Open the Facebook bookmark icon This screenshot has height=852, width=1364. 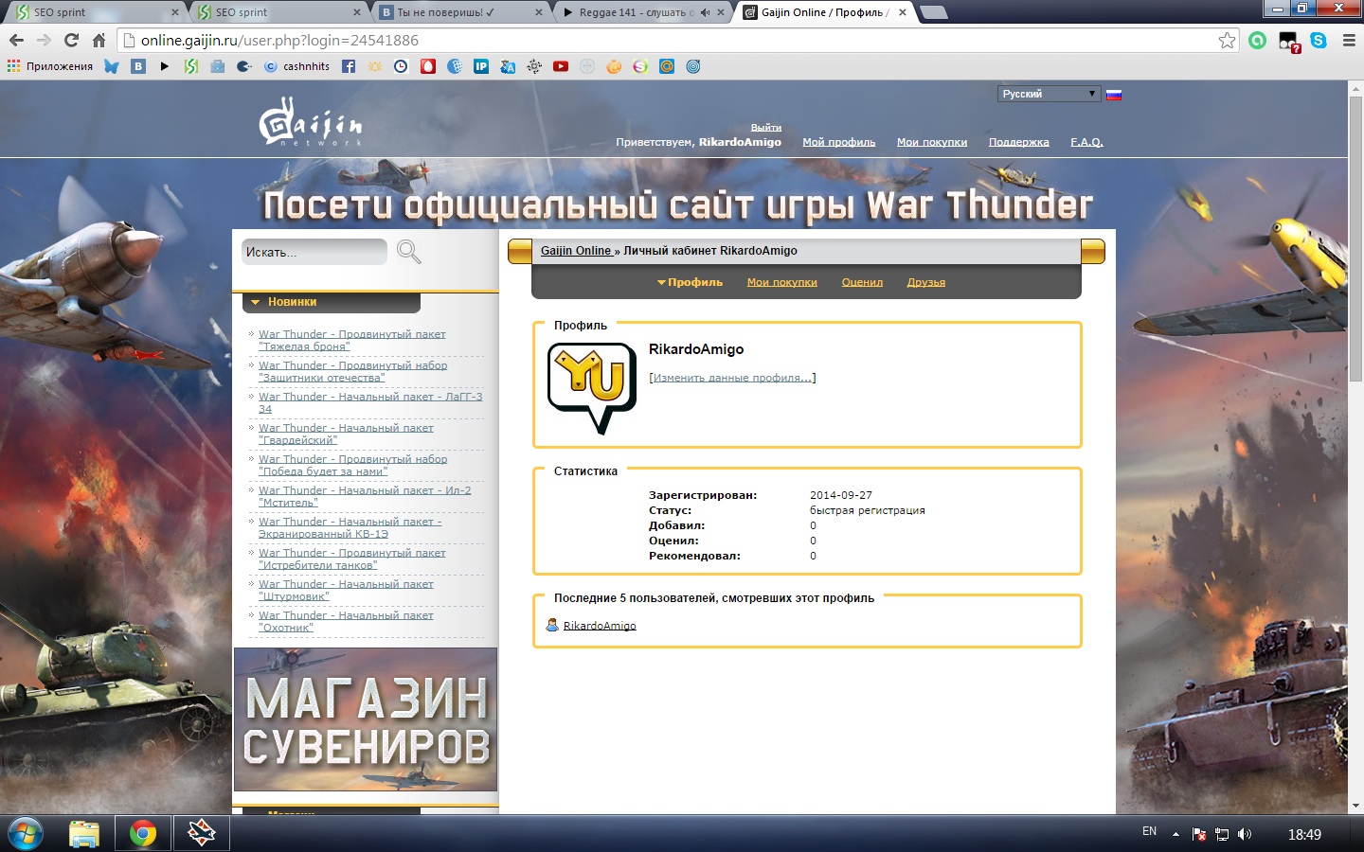click(349, 66)
